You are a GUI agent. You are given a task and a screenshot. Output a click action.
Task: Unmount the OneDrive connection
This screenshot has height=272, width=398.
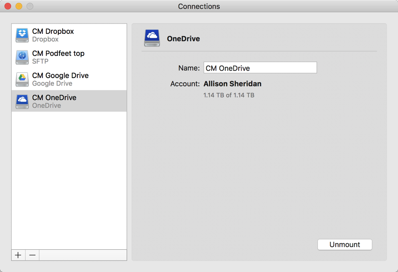345,244
